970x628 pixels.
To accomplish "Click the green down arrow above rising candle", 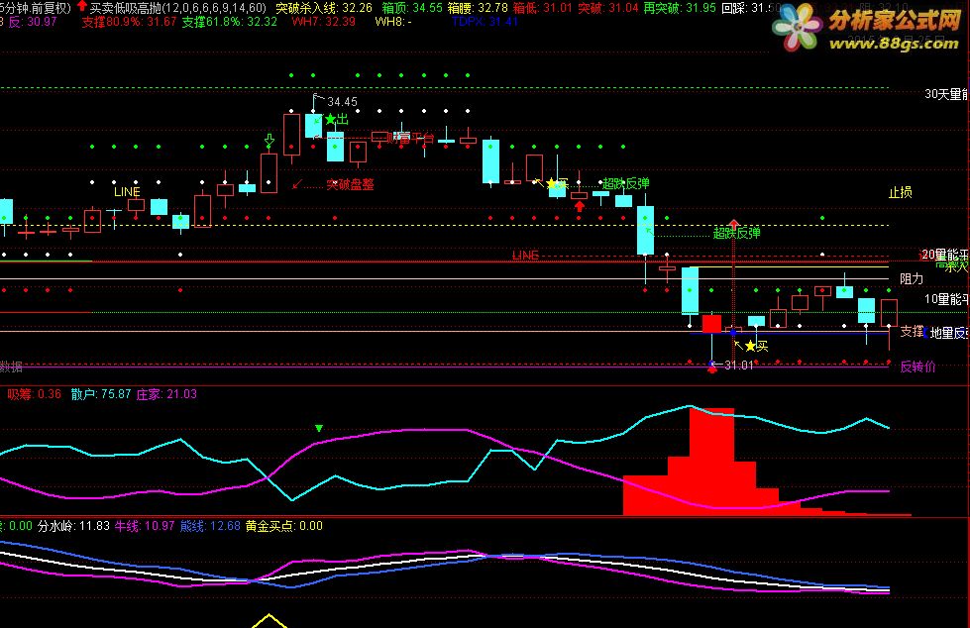I will (269, 141).
